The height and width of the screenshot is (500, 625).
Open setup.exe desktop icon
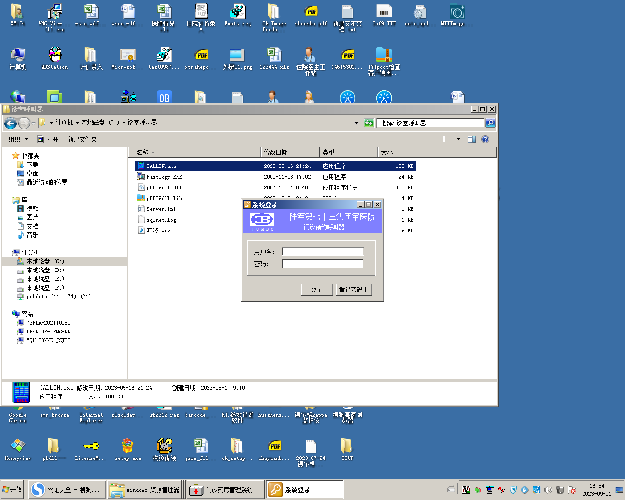127,450
